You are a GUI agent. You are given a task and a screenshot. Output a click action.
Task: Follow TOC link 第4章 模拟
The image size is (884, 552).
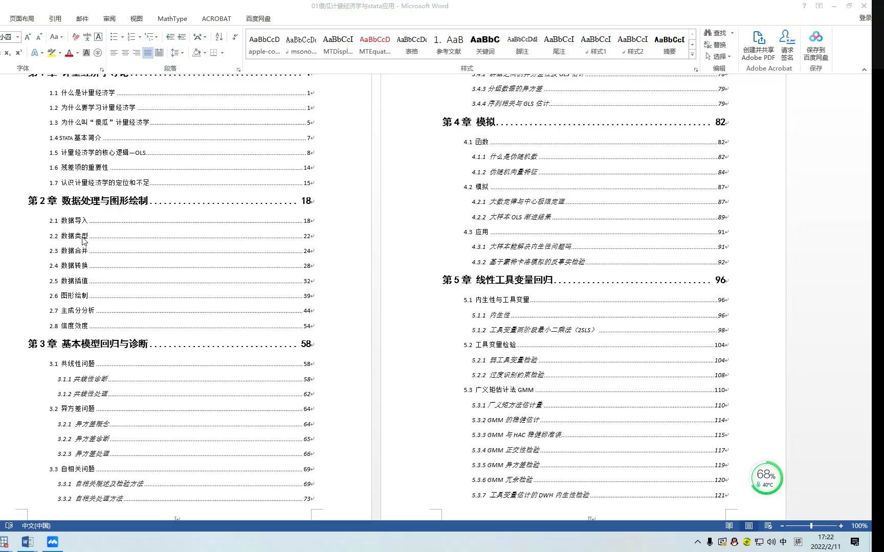(585, 122)
